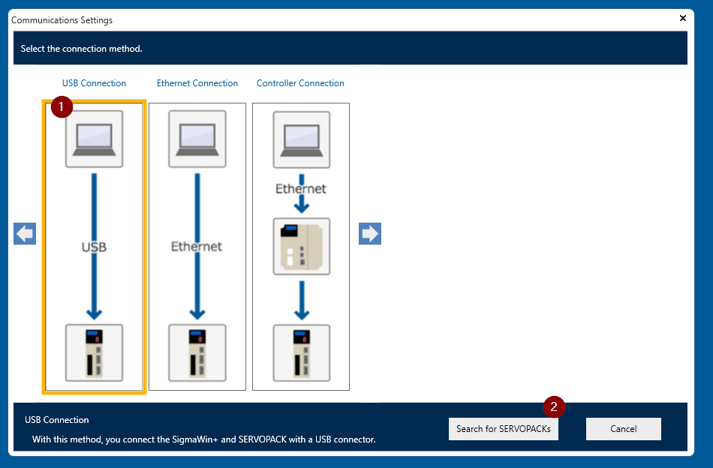Click the USB label on the connection arrow
This screenshot has width=713, height=468.
[94, 247]
